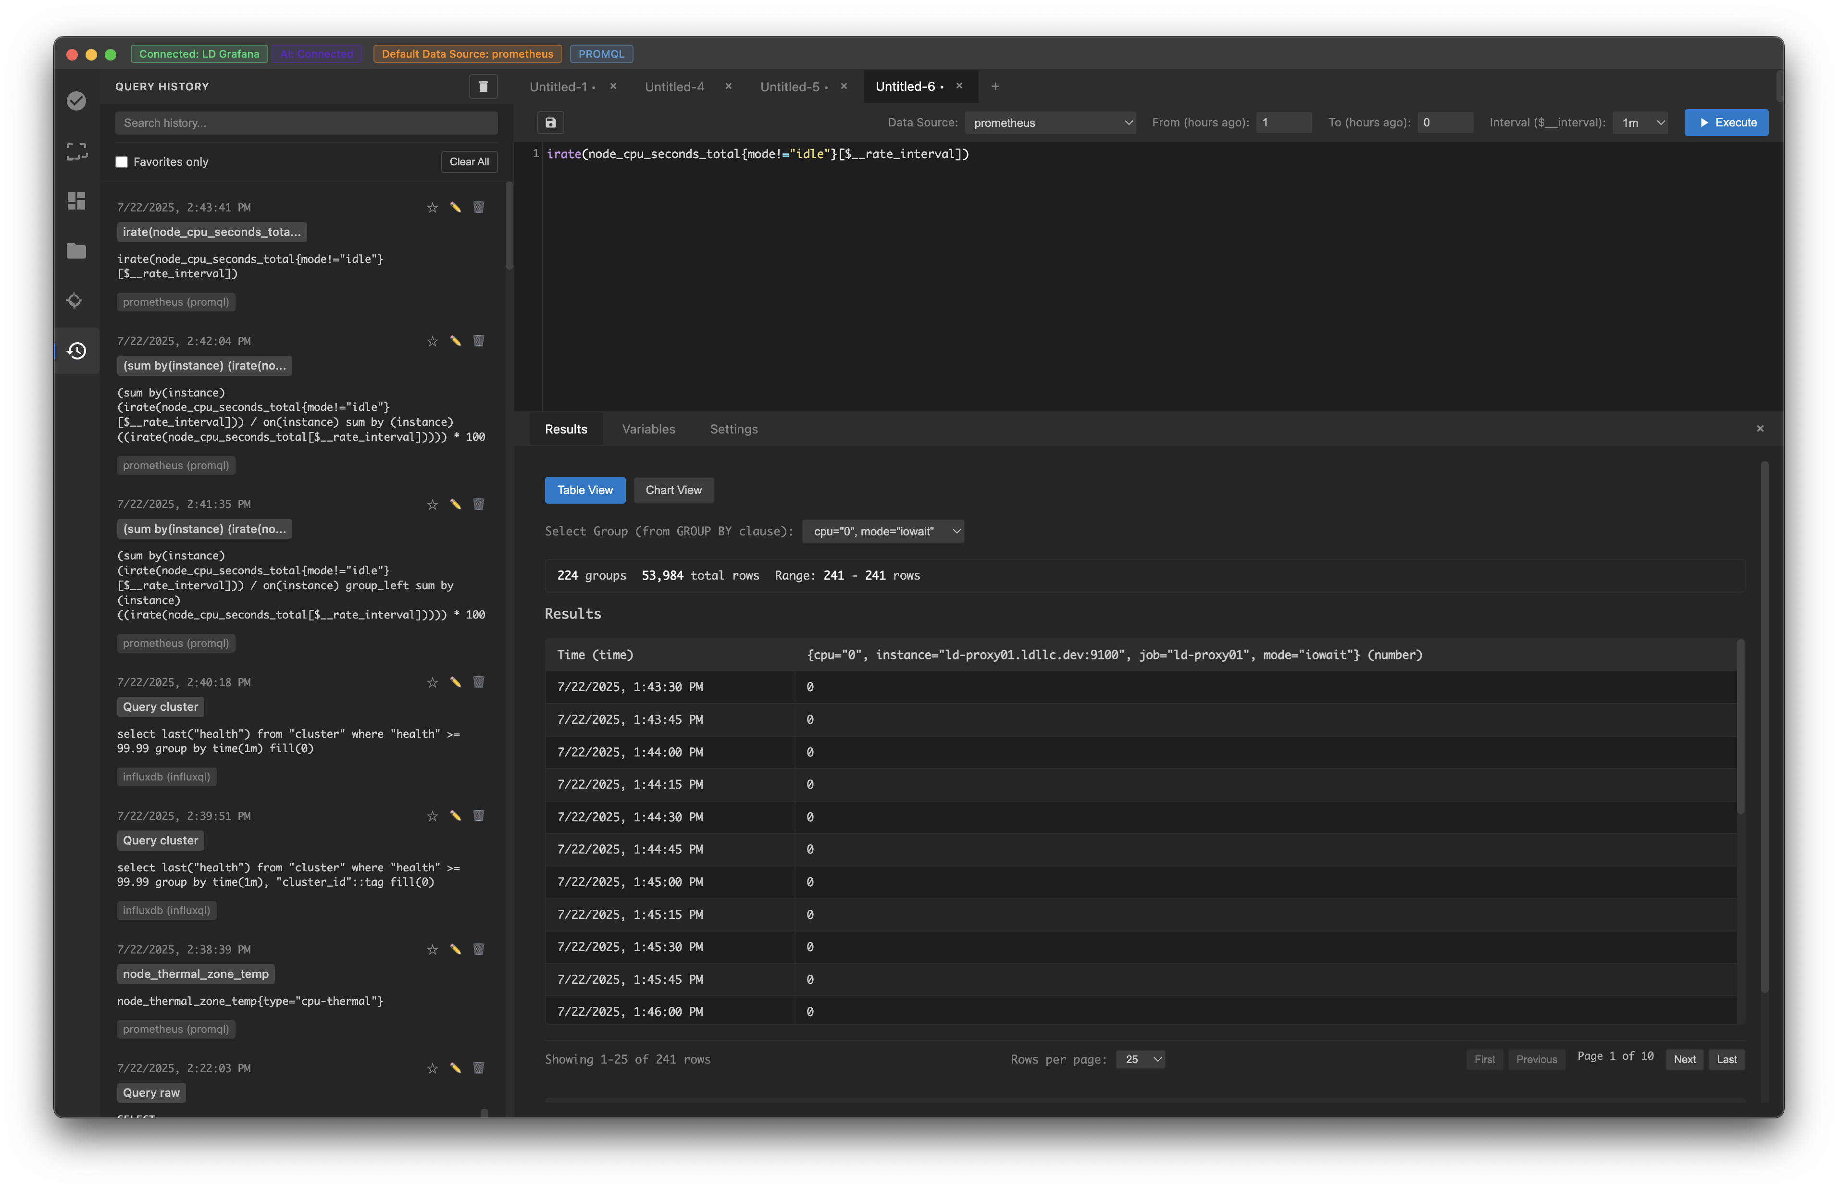Image resolution: width=1838 pixels, height=1189 pixels.
Task: Star the 2:22:03 PM Query raw entry
Action: 432,1068
